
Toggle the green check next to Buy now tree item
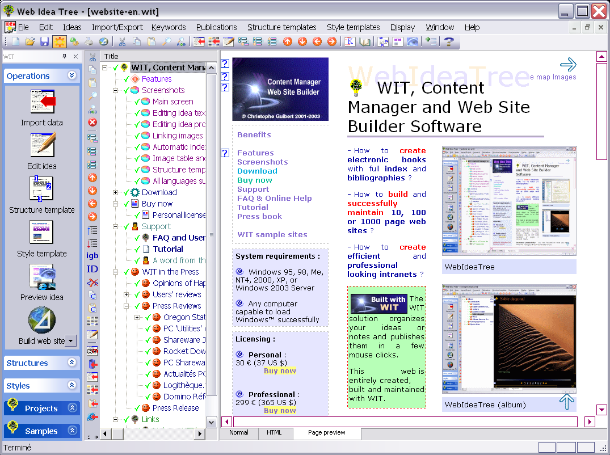coord(127,204)
